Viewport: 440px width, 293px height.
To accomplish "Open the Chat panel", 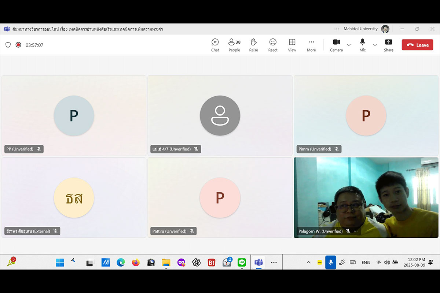I will (x=215, y=45).
